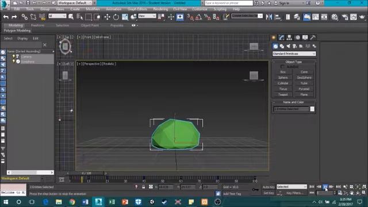Open the Display panel tab

pos(305,37)
